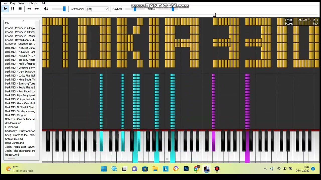
Task: Mute audio with the speaker icon
Action: 46,9
